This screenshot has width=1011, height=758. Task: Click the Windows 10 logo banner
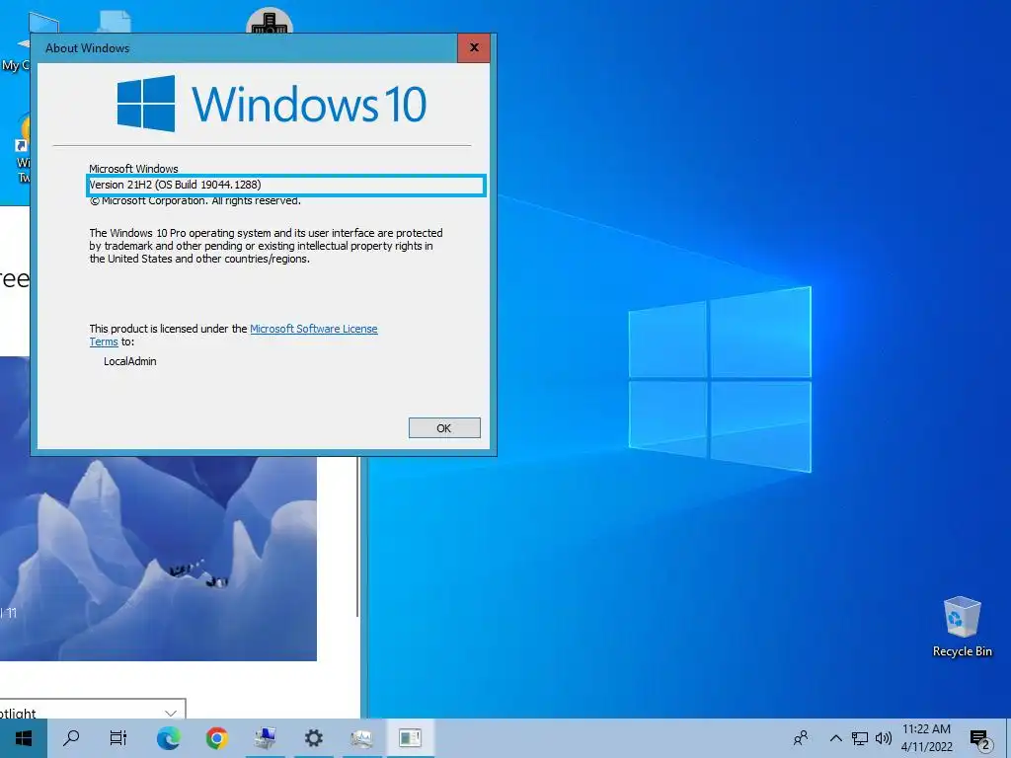pyautogui.click(x=272, y=104)
